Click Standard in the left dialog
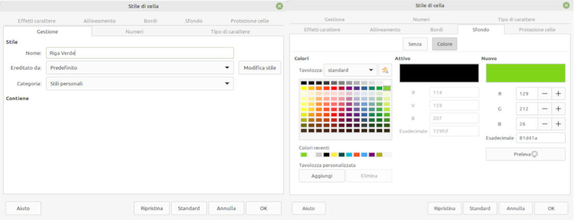Viewport: 574px width, 220px height. coord(189,209)
